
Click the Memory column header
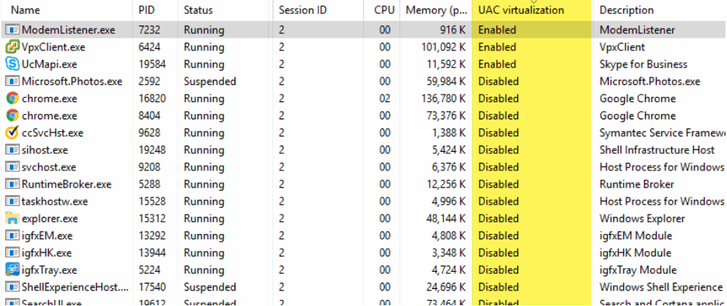point(436,10)
